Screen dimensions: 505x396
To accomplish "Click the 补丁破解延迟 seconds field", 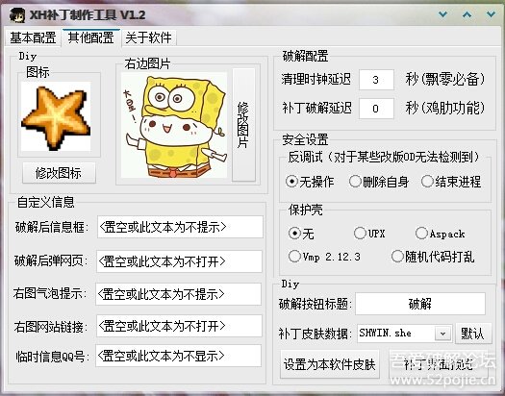I will coord(376,109).
